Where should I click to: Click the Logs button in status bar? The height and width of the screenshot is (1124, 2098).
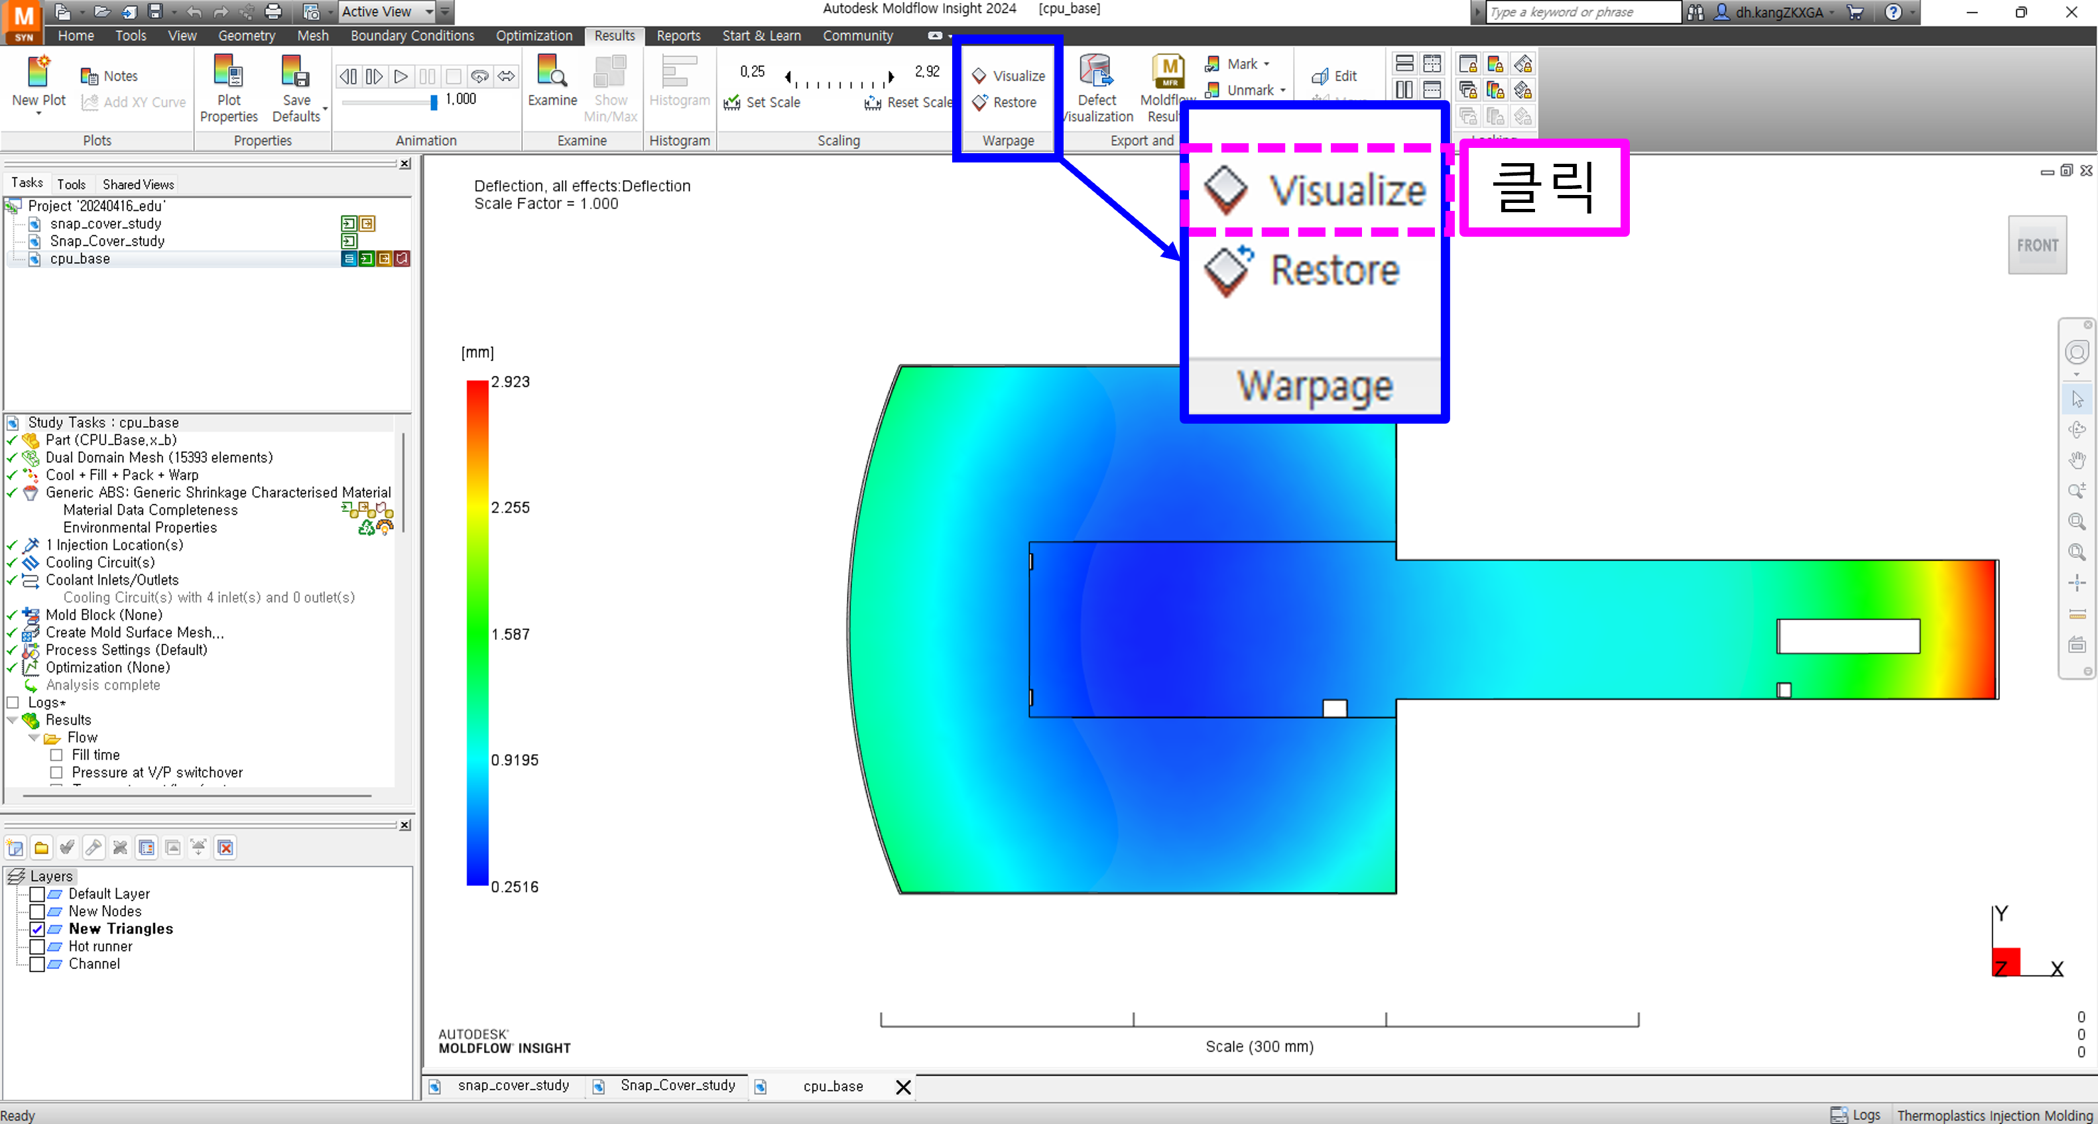click(x=1856, y=1115)
